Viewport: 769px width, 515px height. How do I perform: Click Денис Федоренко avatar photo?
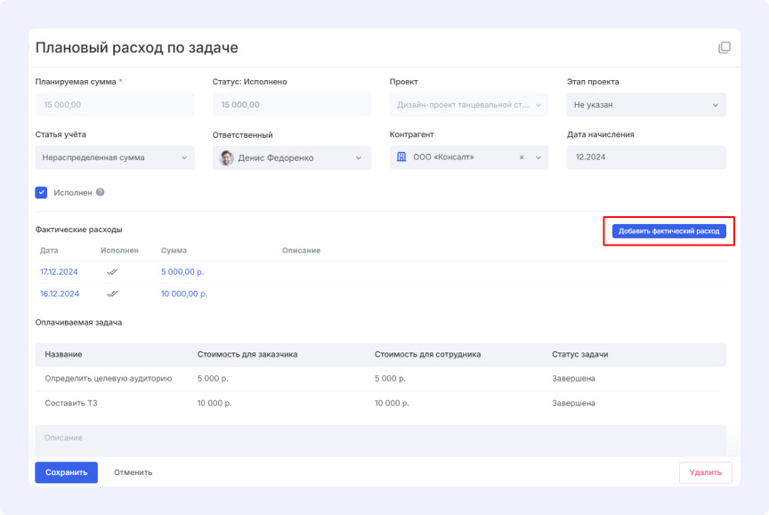(x=227, y=157)
